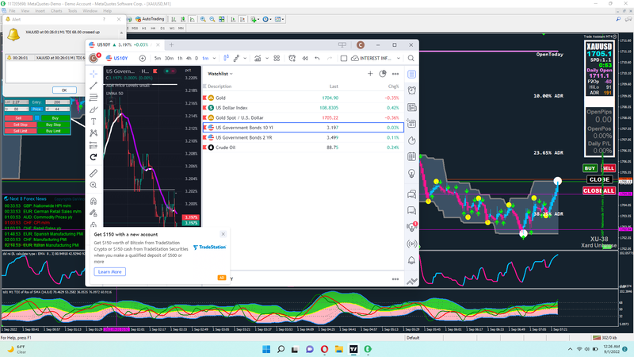Expand the indicator templates dropdown arrow
Image resolution: width=634 pixels, height=357 pixels.
click(267, 58)
